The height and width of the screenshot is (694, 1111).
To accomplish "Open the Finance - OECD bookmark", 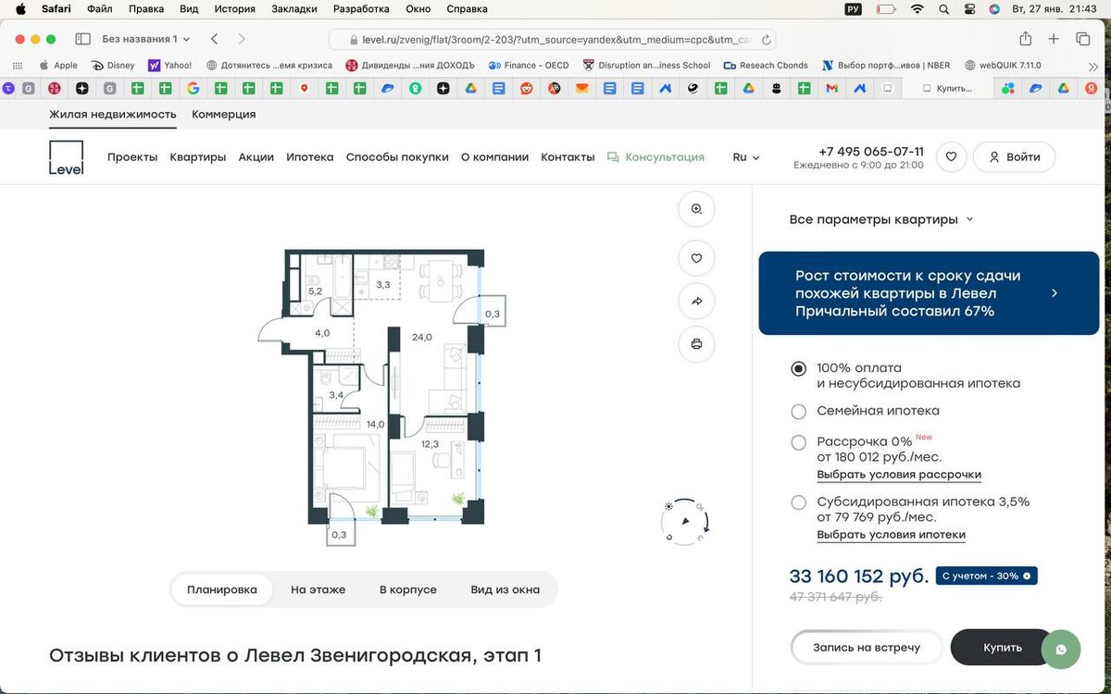I will click(530, 66).
